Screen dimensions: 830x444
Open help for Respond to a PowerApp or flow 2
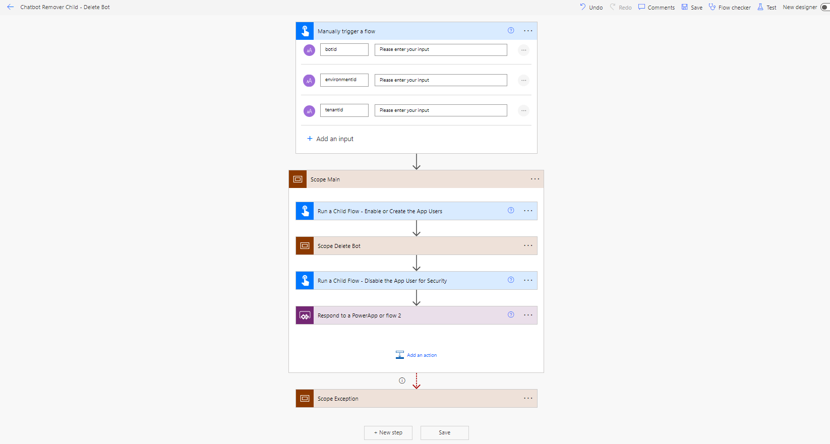(511, 314)
